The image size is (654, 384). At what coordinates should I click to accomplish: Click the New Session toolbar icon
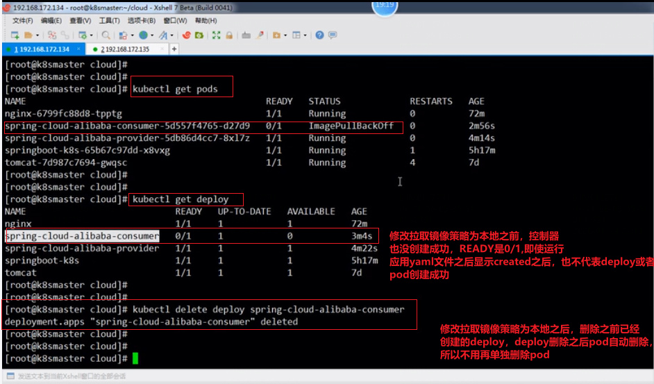[x=15, y=35]
